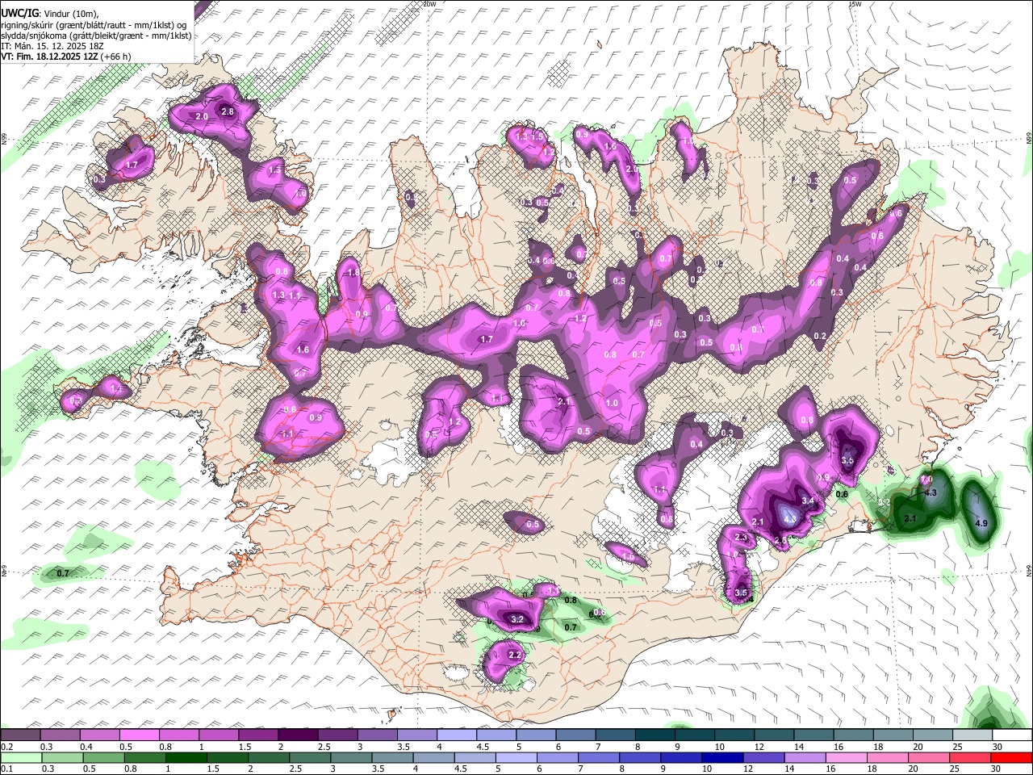Pick the bright pink 0.5 swatch on upper scale

click(139, 735)
